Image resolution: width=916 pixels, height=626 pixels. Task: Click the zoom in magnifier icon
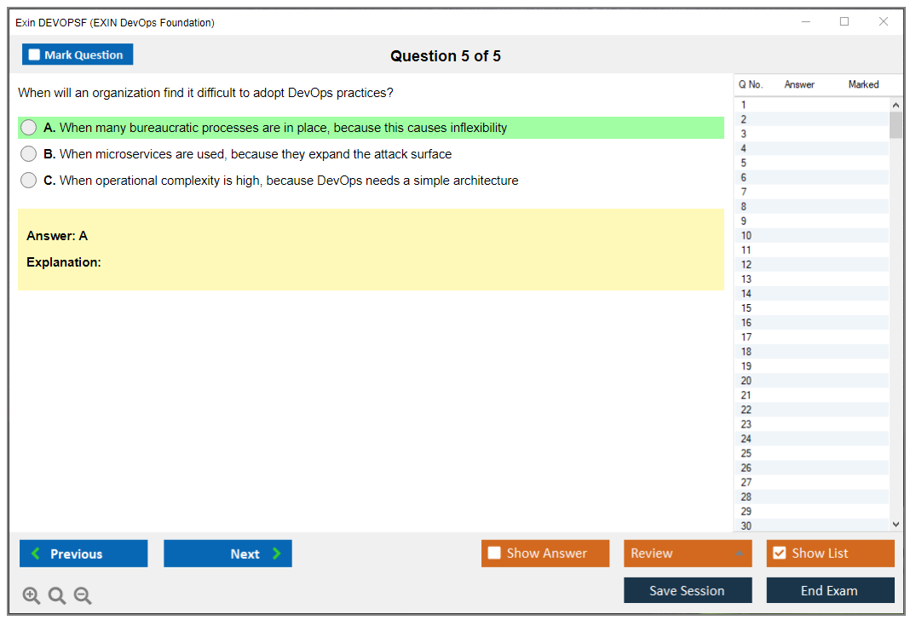32,595
